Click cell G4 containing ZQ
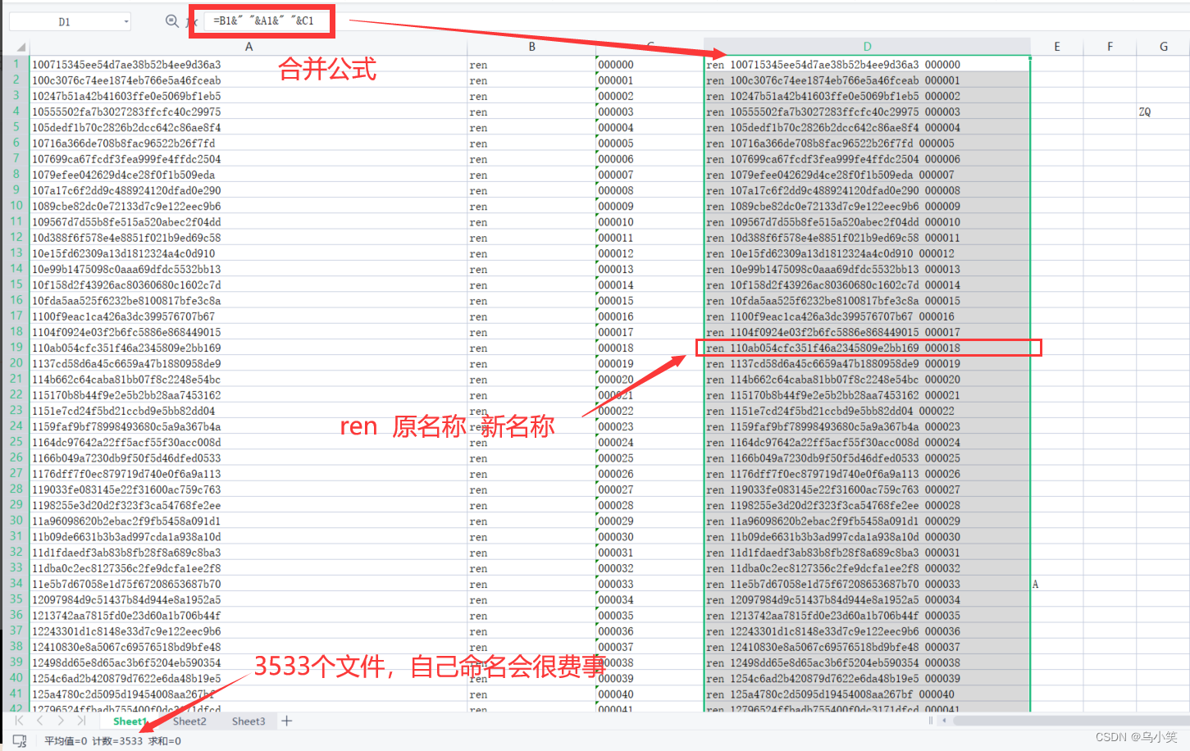The image size is (1190, 751). 1163,112
